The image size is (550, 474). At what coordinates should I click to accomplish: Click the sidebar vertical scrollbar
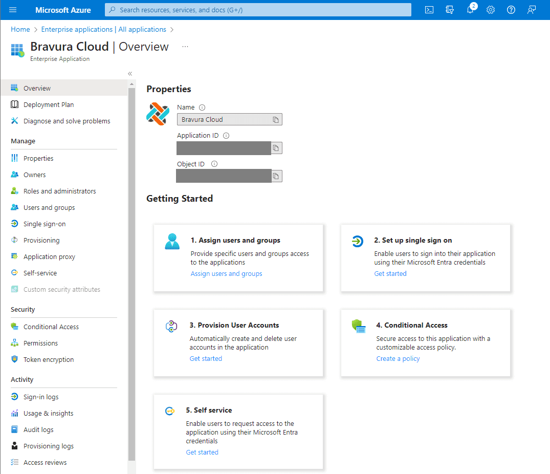click(x=131, y=271)
